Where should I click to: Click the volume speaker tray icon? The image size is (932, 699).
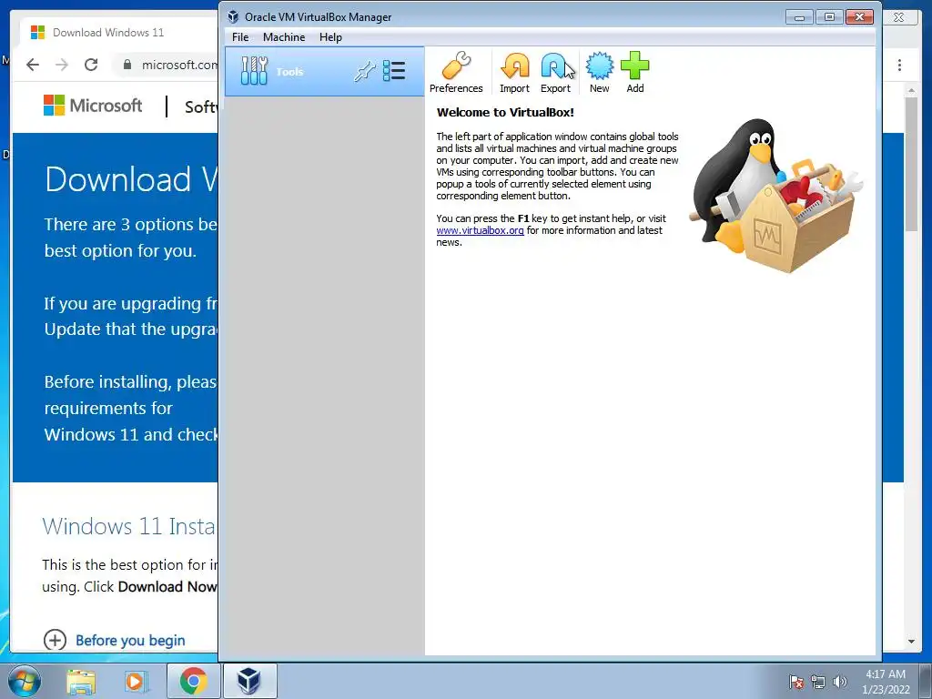[x=840, y=682]
